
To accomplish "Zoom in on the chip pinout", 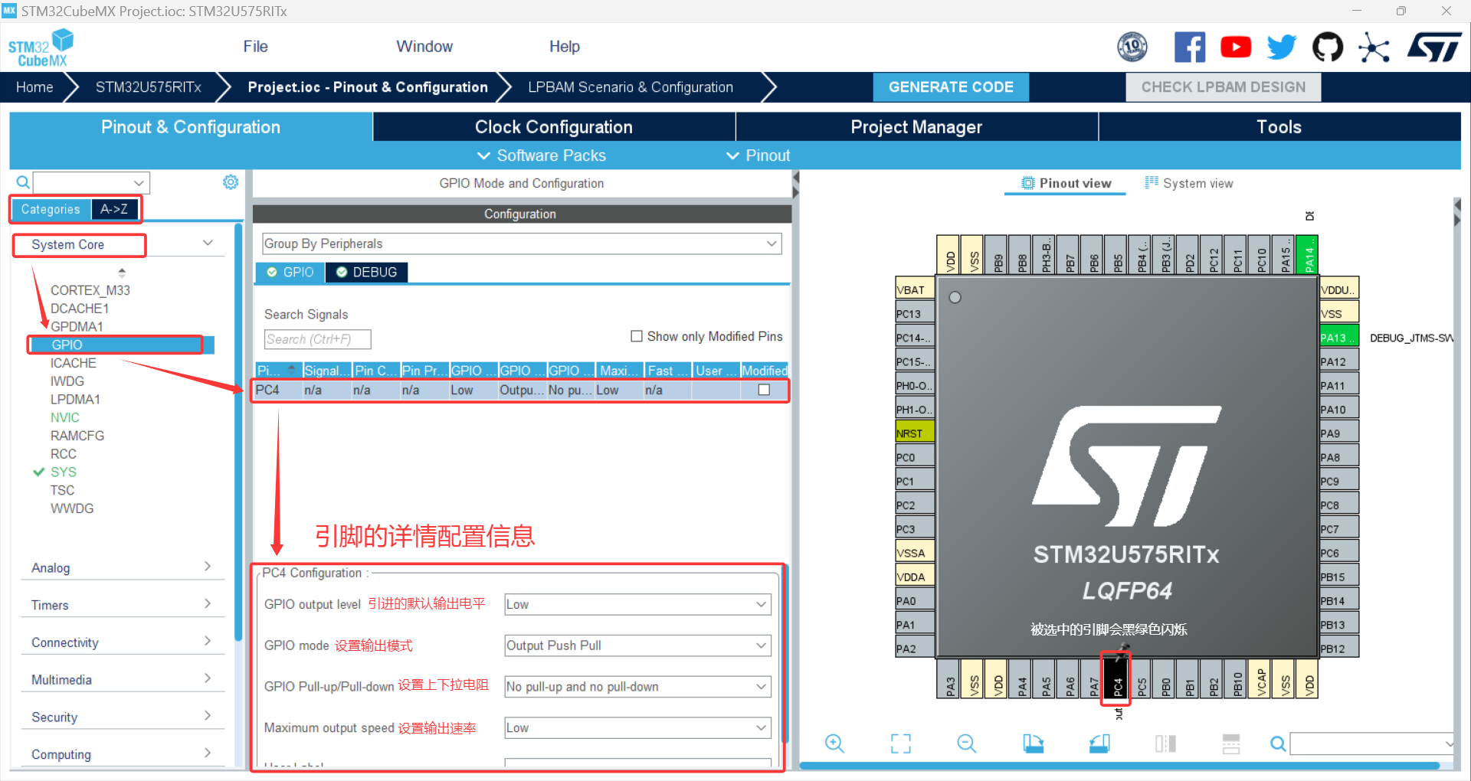I will coord(834,743).
